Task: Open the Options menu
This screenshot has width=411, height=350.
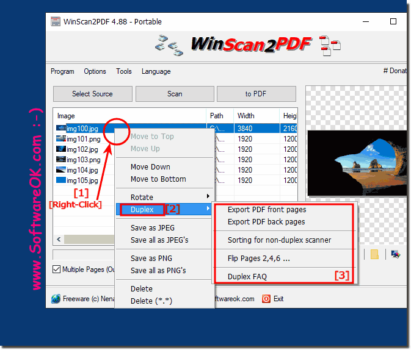Action: pos(95,71)
